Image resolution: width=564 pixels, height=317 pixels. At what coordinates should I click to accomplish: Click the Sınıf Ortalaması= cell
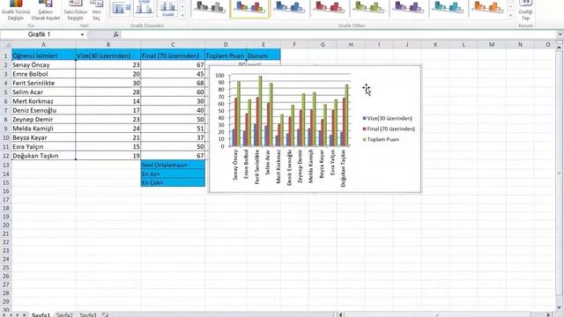pyautogui.click(x=173, y=165)
